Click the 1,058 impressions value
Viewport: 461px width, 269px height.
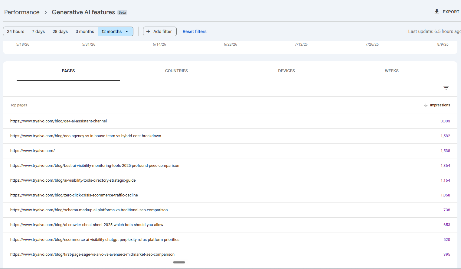(445, 195)
